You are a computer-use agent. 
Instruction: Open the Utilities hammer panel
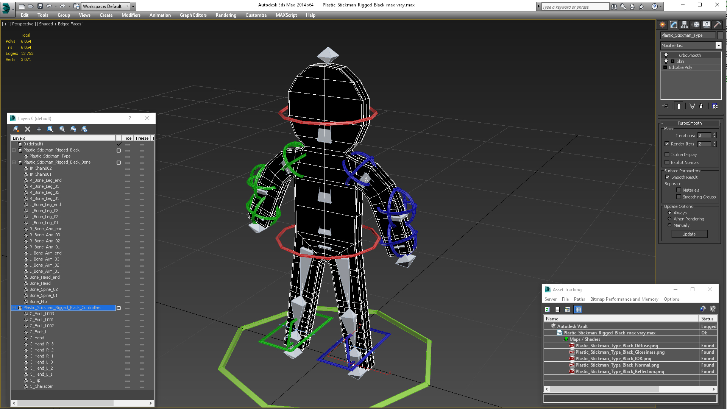(x=717, y=25)
